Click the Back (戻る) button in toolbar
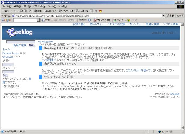Screen dimensions: 185x134 click(x=5, y=11)
